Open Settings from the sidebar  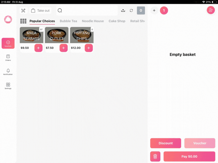click(x=8, y=86)
